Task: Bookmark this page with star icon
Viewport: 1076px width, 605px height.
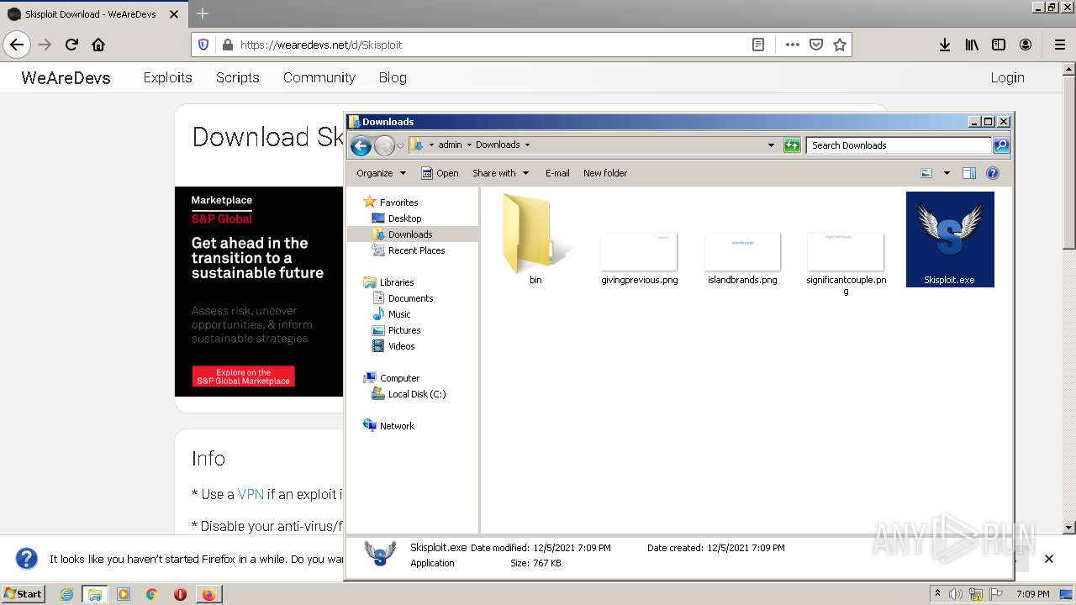Action: pos(839,45)
